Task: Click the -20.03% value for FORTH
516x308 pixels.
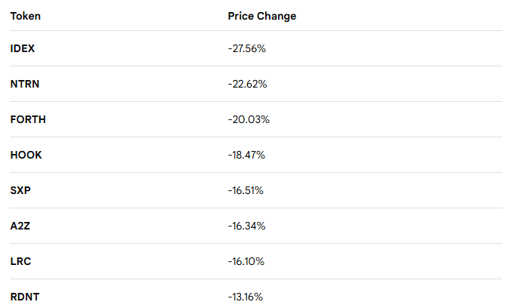Action: [248, 119]
